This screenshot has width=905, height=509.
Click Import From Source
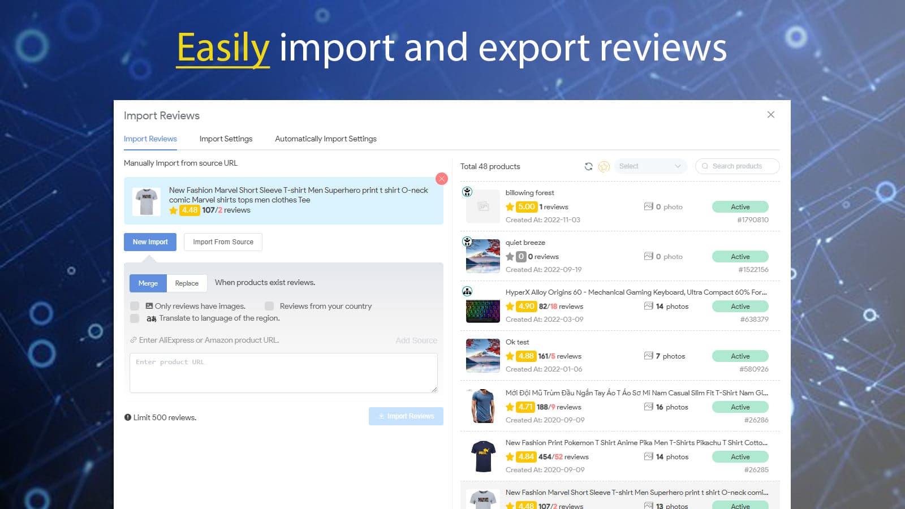pyautogui.click(x=222, y=241)
